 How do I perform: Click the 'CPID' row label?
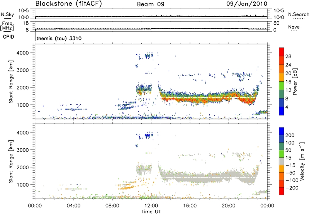click(8, 37)
